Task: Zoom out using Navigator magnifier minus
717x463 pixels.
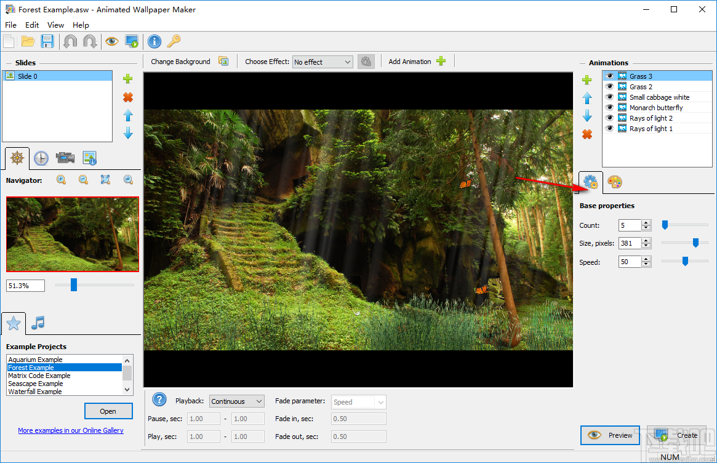Action: tap(83, 180)
